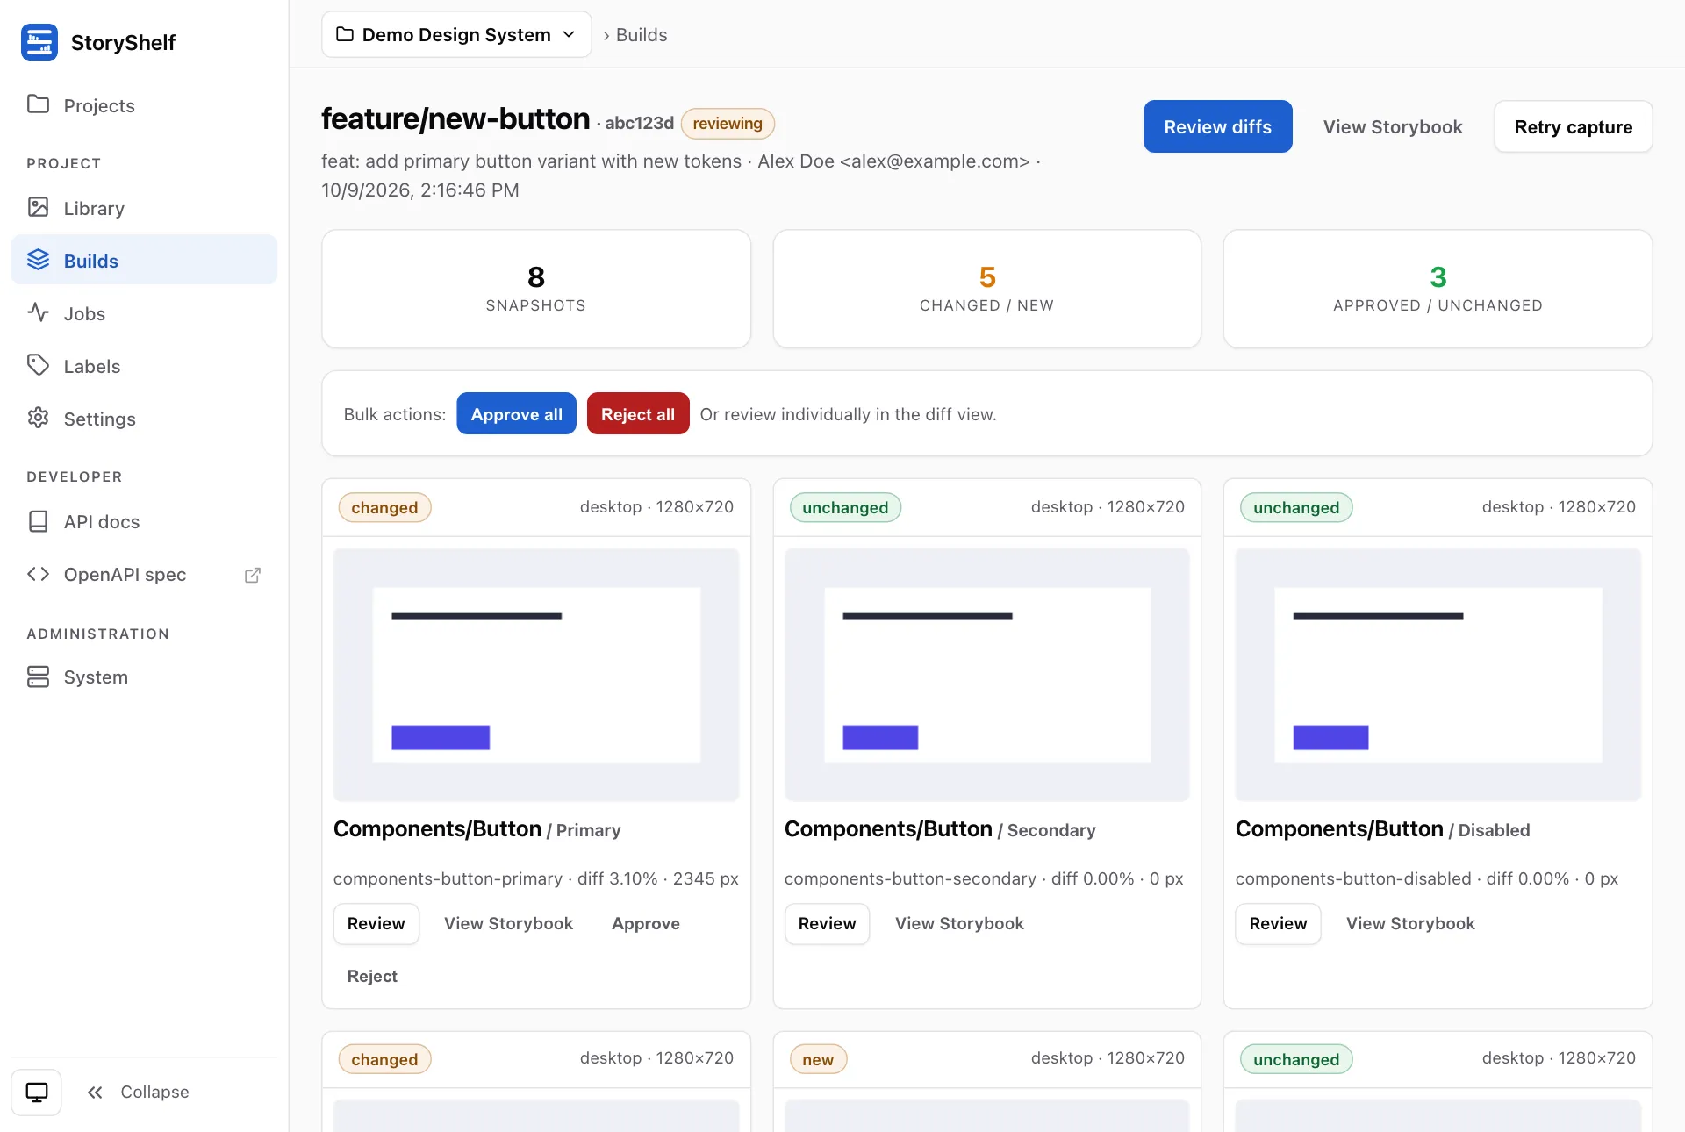The height and width of the screenshot is (1132, 1685).
Task: Click the StoryShelf logo icon
Action: point(39,42)
